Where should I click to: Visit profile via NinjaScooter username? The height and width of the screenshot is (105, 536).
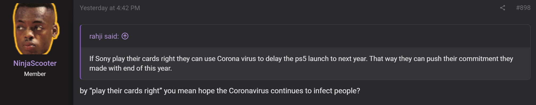(35, 63)
